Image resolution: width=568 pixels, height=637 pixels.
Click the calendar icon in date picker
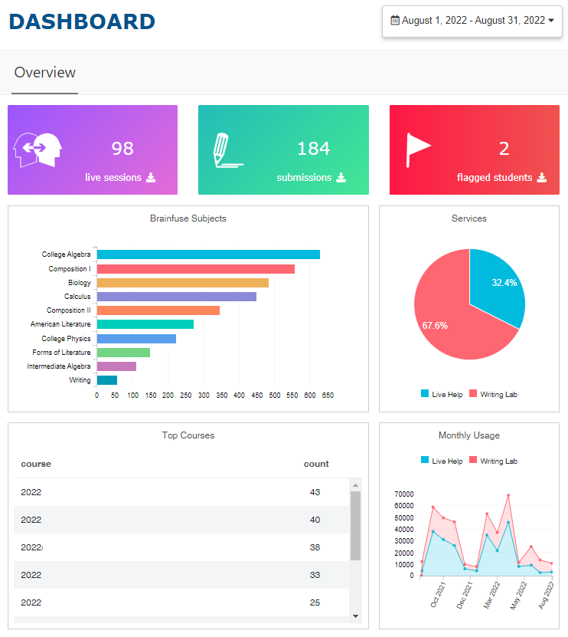[x=395, y=21]
